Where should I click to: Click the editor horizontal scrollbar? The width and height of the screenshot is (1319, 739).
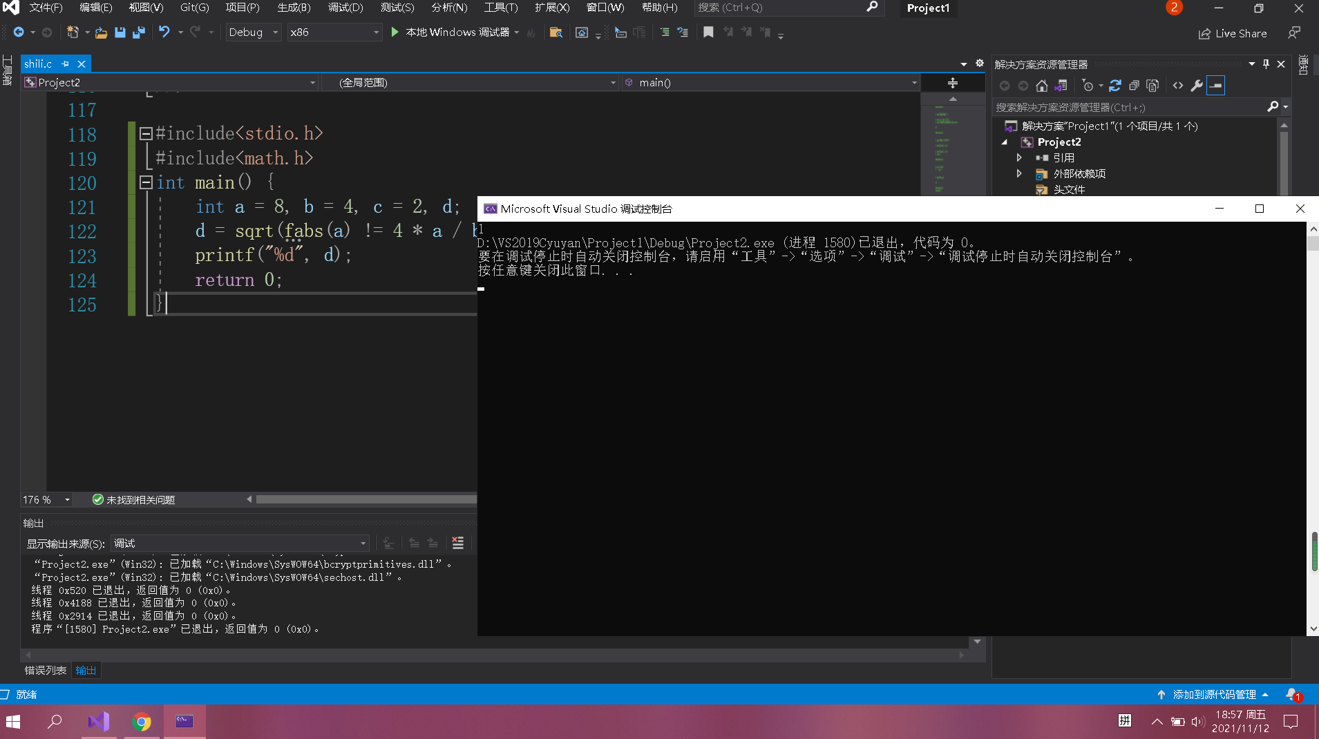366,499
